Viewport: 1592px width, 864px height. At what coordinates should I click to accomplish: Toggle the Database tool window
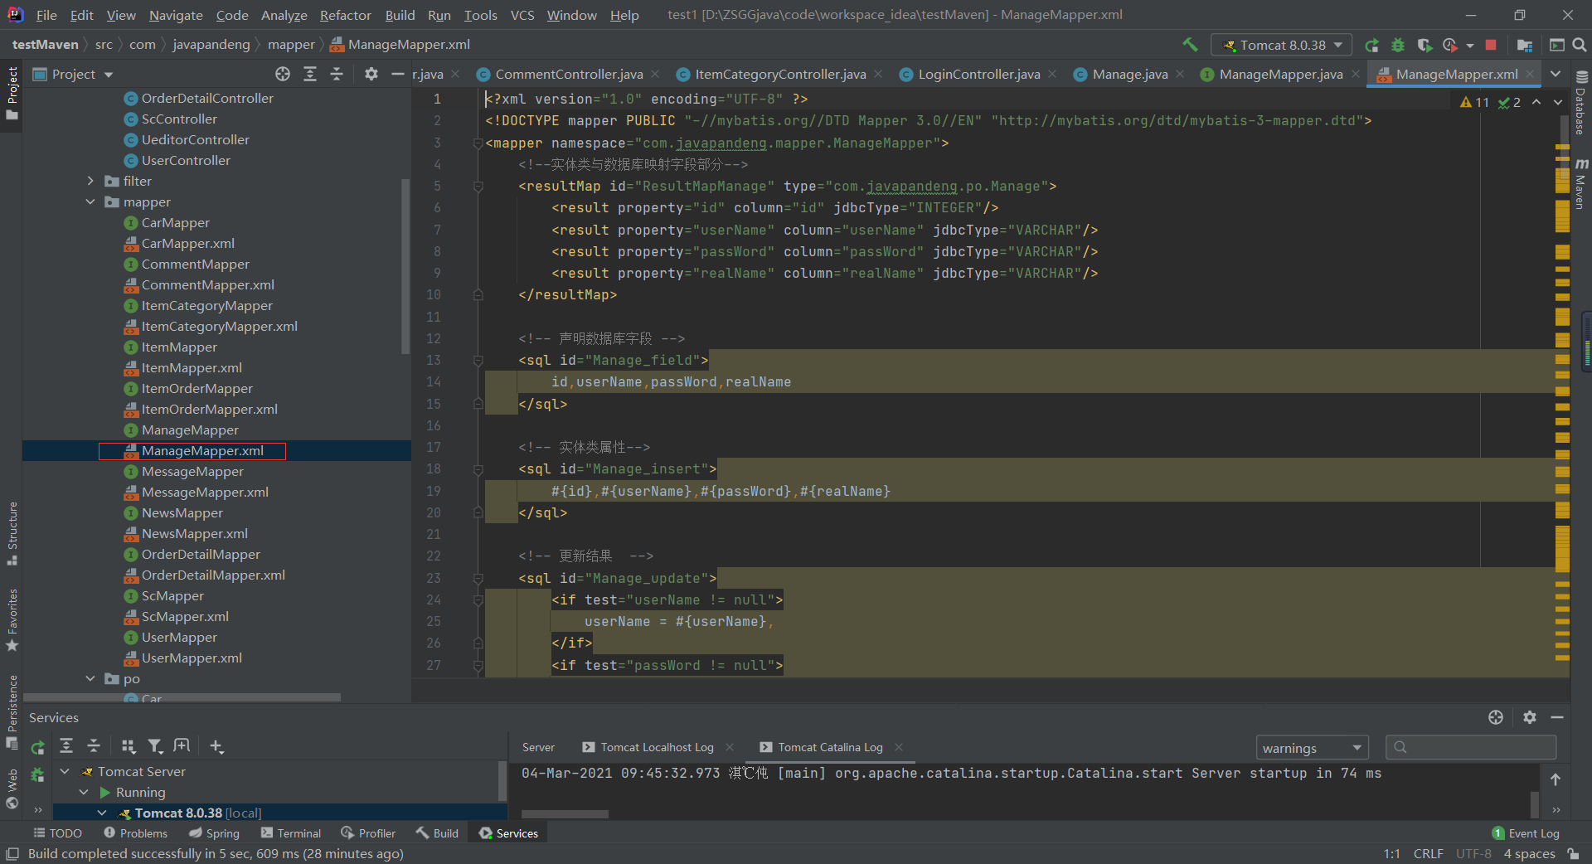[x=1580, y=104]
